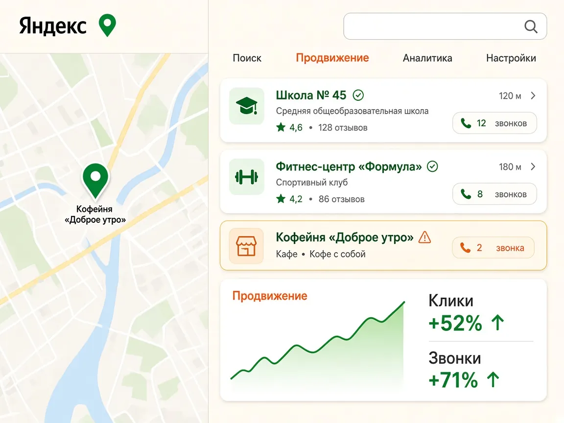Expand Фитнес-центр card with the chevron

533,166
